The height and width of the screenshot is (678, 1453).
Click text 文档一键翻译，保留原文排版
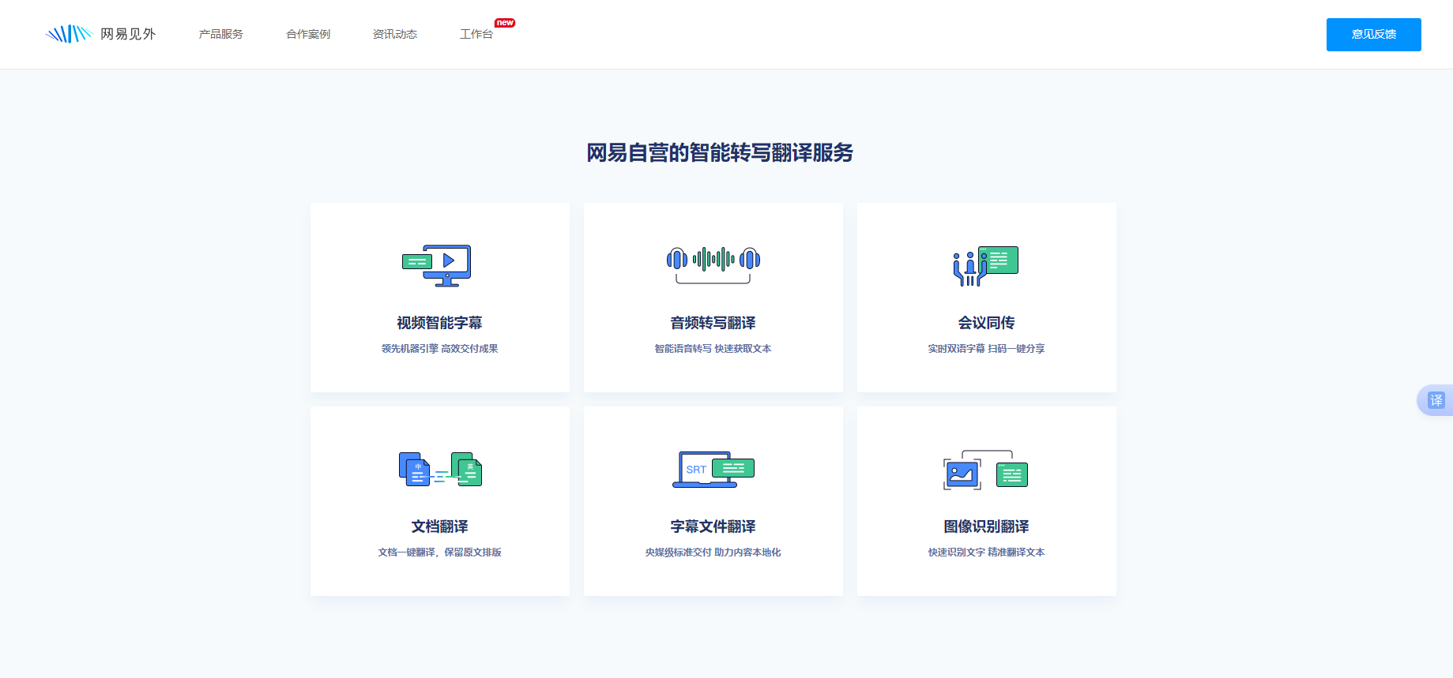pos(440,553)
